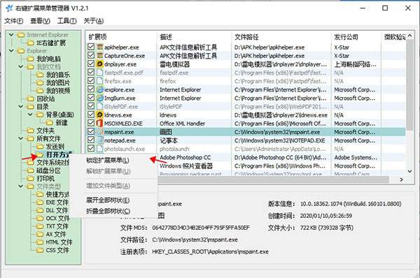The width and height of the screenshot is (420, 278).
Task: Uncheck the apkhelper.exe checkbox
Action: pos(91,47)
